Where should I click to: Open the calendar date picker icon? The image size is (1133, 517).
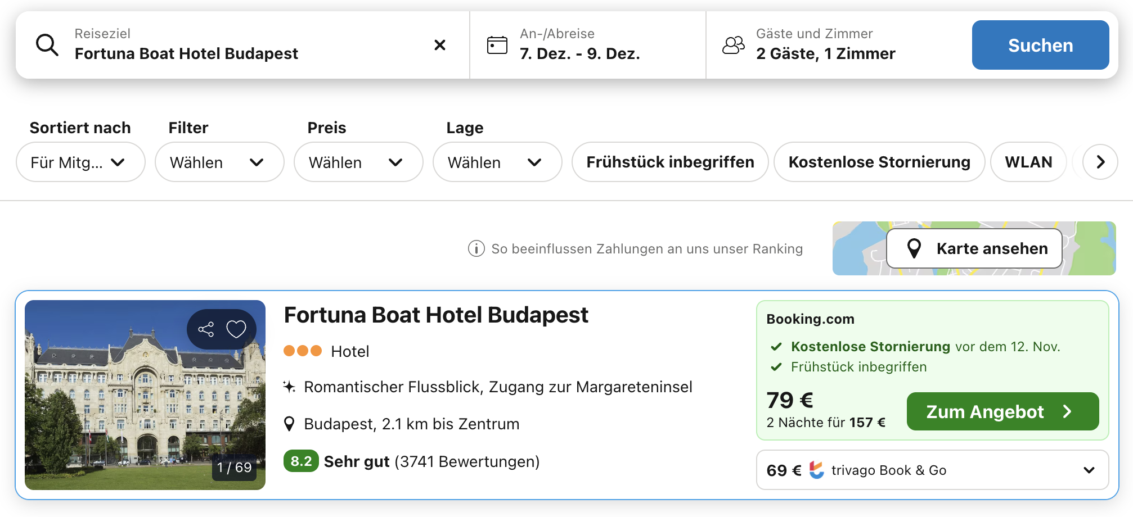coord(497,45)
